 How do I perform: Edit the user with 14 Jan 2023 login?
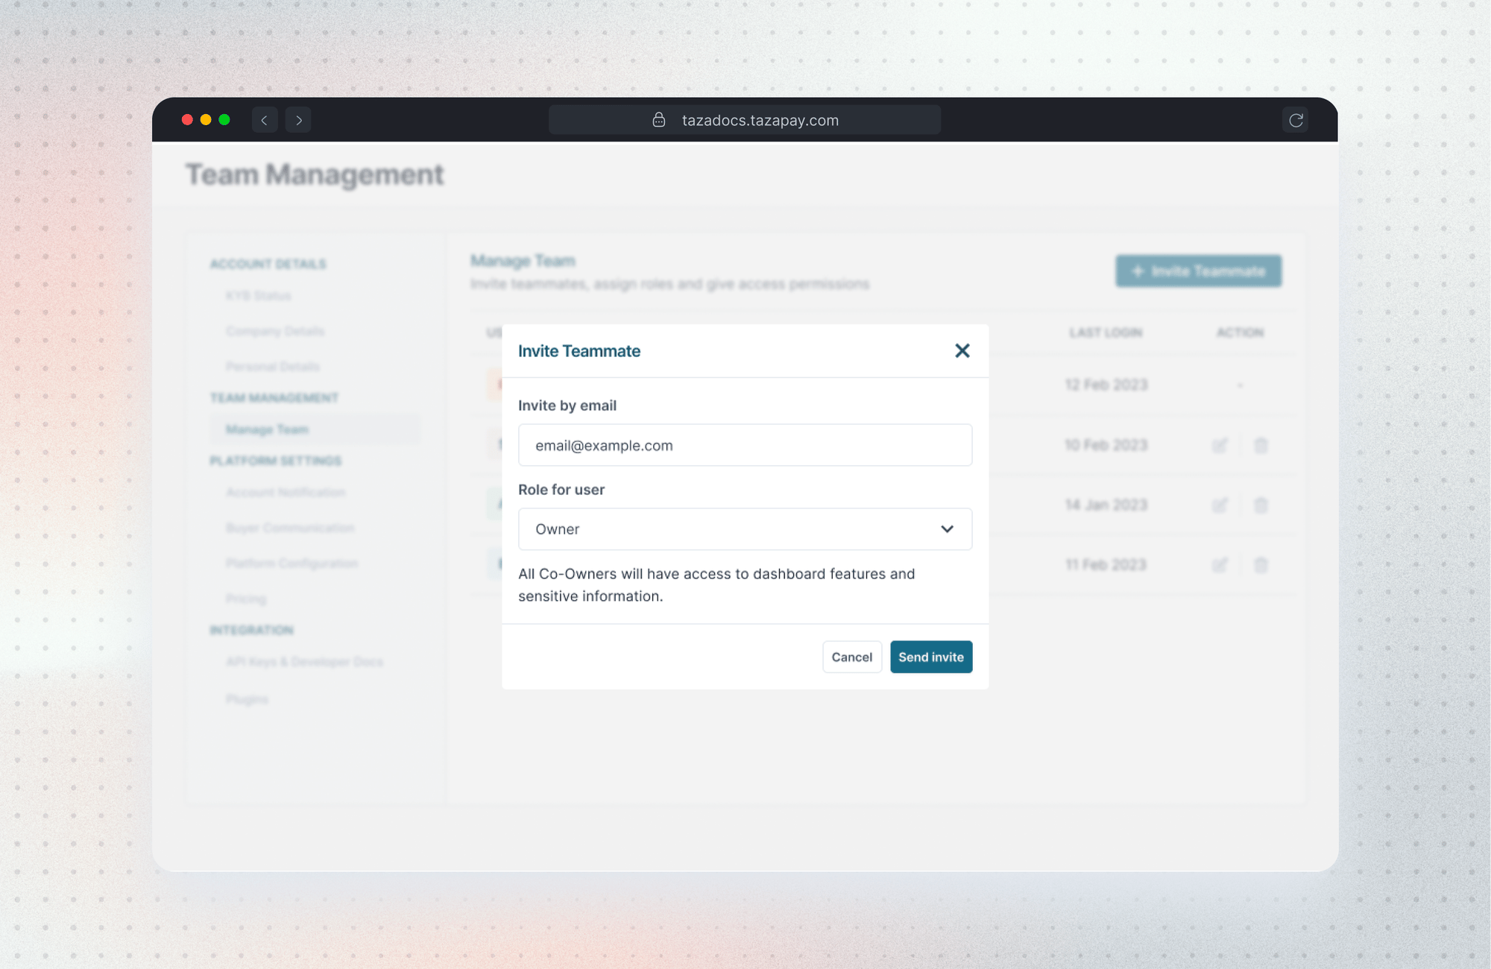pyautogui.click(x=1220, y=505)
